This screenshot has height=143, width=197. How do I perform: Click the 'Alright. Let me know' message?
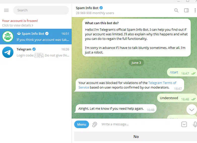pyautogui.click(x=116, y=108)
